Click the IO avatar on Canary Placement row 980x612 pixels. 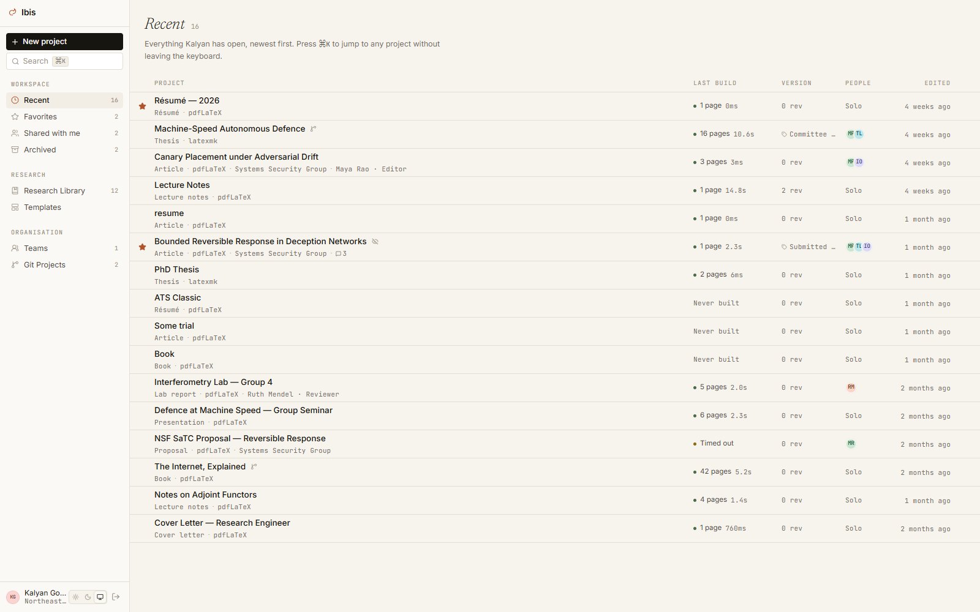pyautogui.click(x=859, y=162)
